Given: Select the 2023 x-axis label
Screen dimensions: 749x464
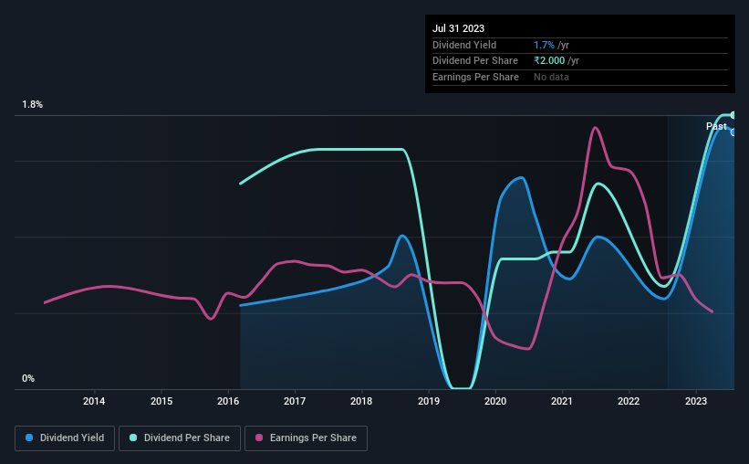Looking at the screenshot, I should coord(695,401).
